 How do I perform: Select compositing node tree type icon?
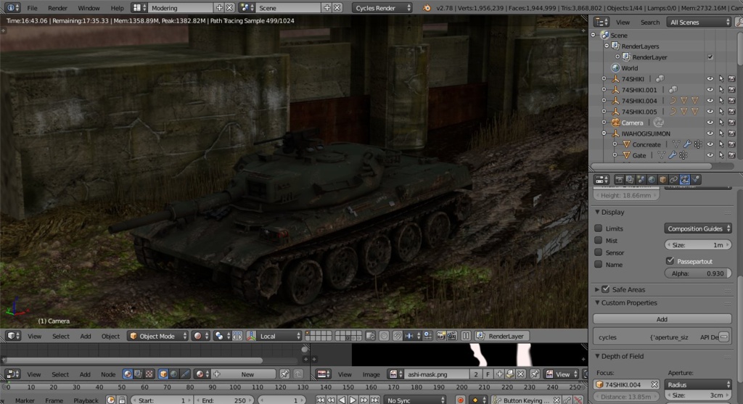coord(138,374)
